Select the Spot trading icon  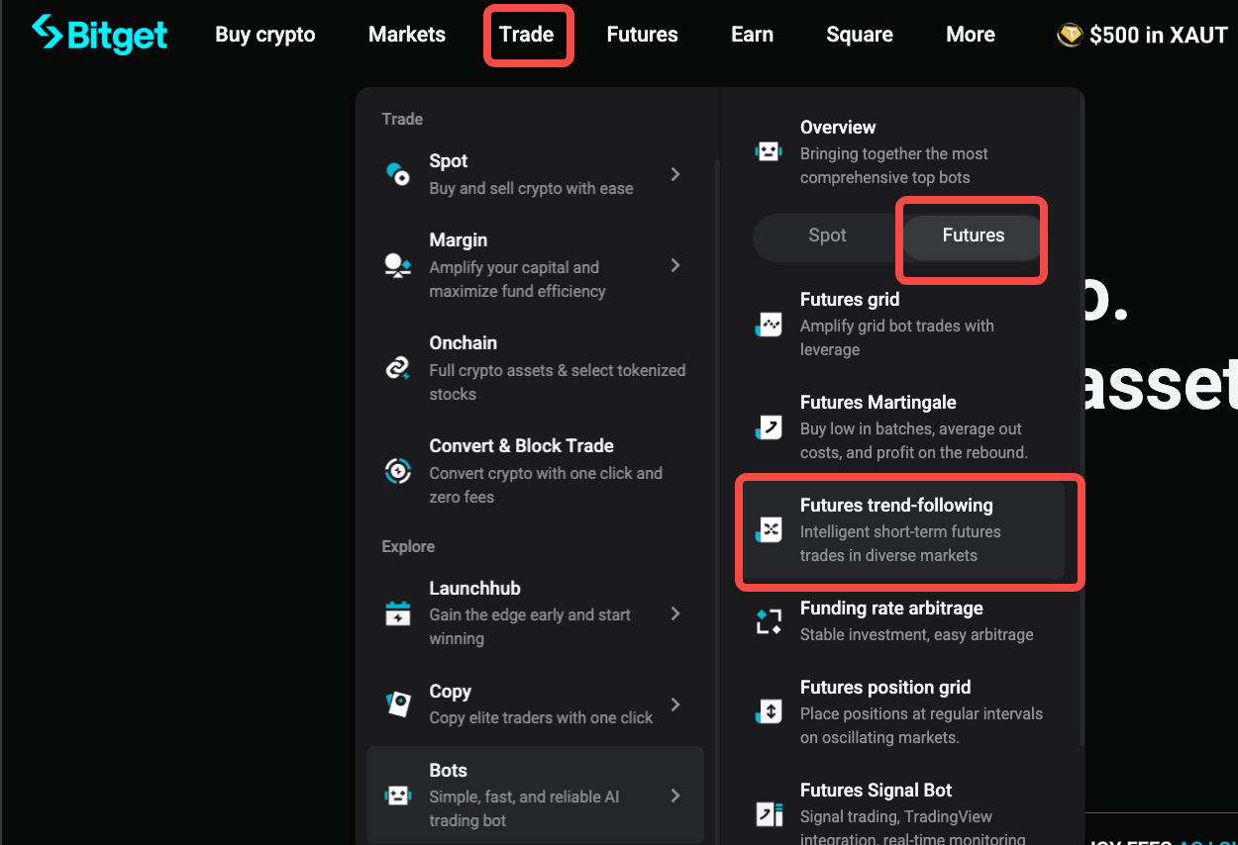397,173
